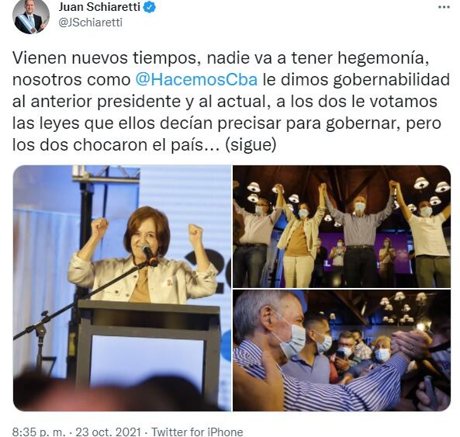
Task: Click the 8:35 p. m. timestamp
Action: (x=39, y=432)
